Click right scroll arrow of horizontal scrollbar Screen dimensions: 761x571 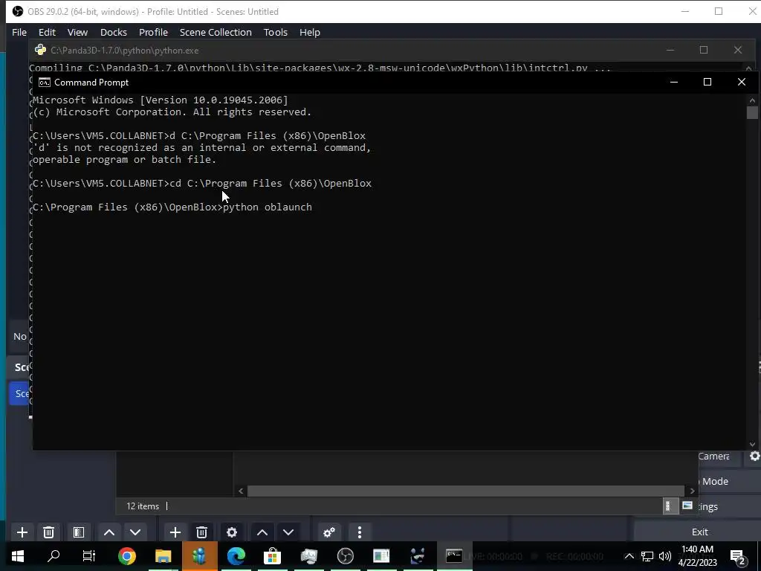[x=693, y=491]
